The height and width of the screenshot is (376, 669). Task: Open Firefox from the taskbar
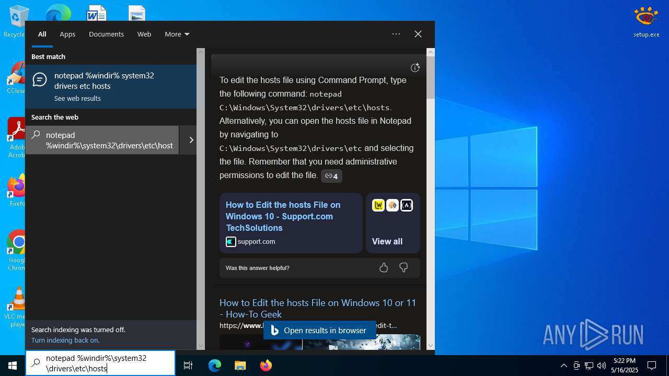click(266, 366)
